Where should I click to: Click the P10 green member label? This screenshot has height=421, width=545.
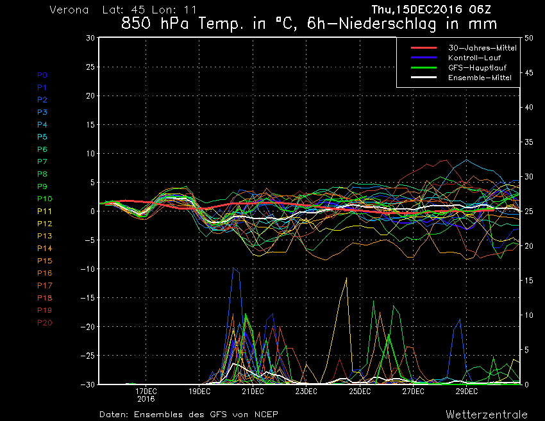[x=44, y=199]
